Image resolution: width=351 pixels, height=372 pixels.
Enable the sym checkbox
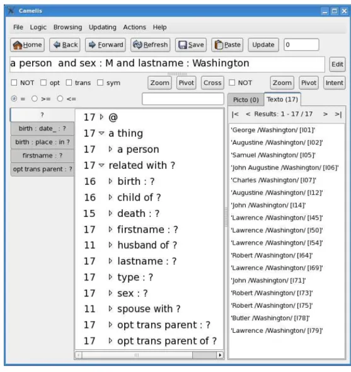tap(100, 83)
